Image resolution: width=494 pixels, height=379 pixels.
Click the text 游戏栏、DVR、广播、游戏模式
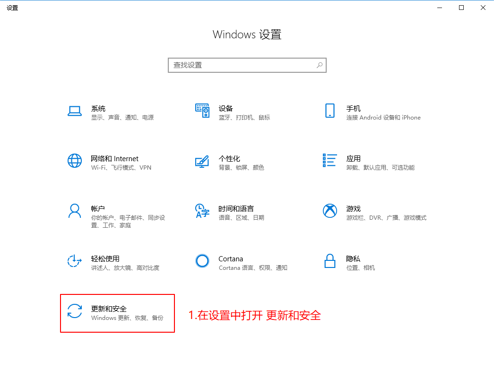coord(387,218)
